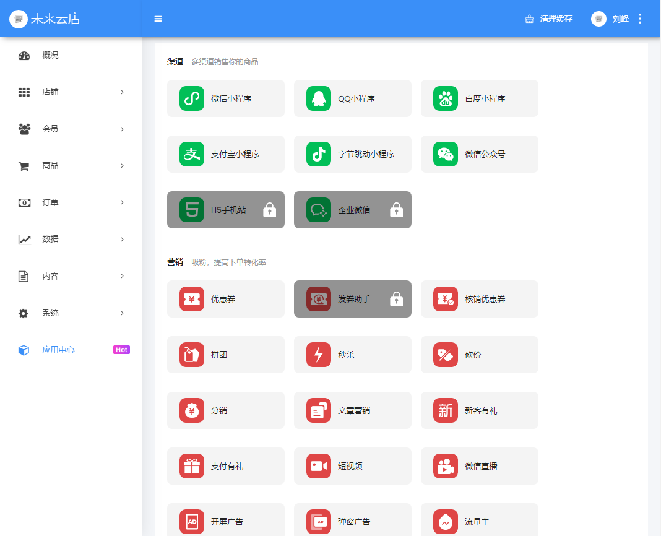The height and width of the screenshot is (536, 661).
Task: Open the short video camera icon
Action: click(319, 466)
